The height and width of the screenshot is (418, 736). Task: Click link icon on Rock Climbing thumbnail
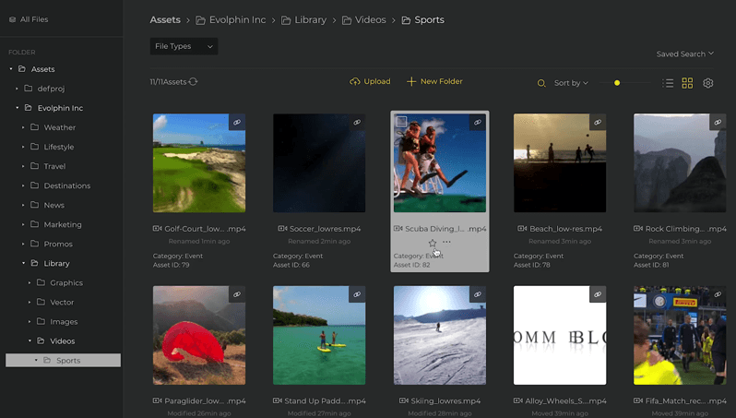coord(718,122)
